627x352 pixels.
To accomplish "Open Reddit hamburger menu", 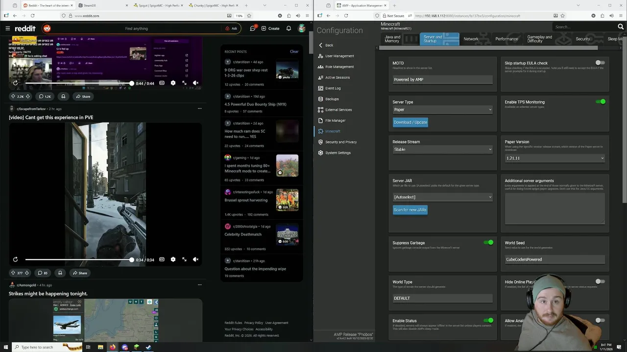I will point(7,28).
